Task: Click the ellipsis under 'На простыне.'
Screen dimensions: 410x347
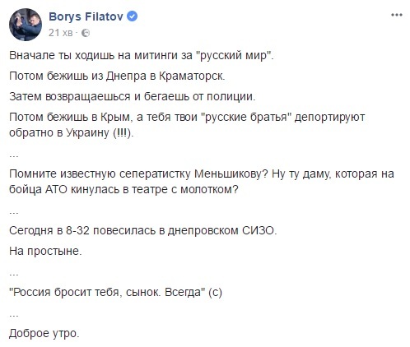Action: (14, 274)
